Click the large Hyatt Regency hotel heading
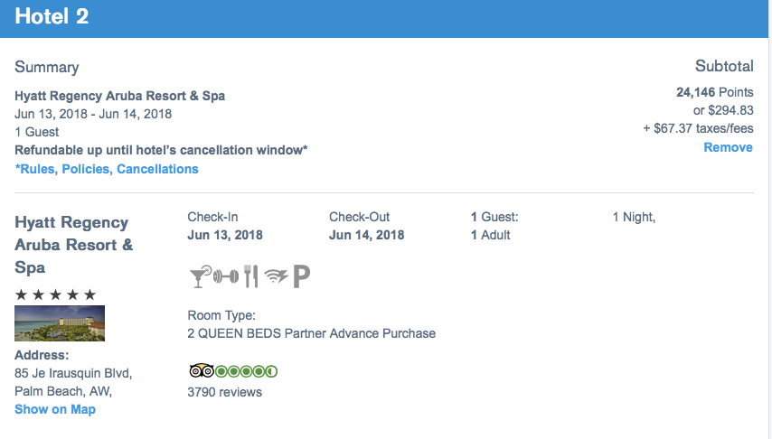 point(74,245)
